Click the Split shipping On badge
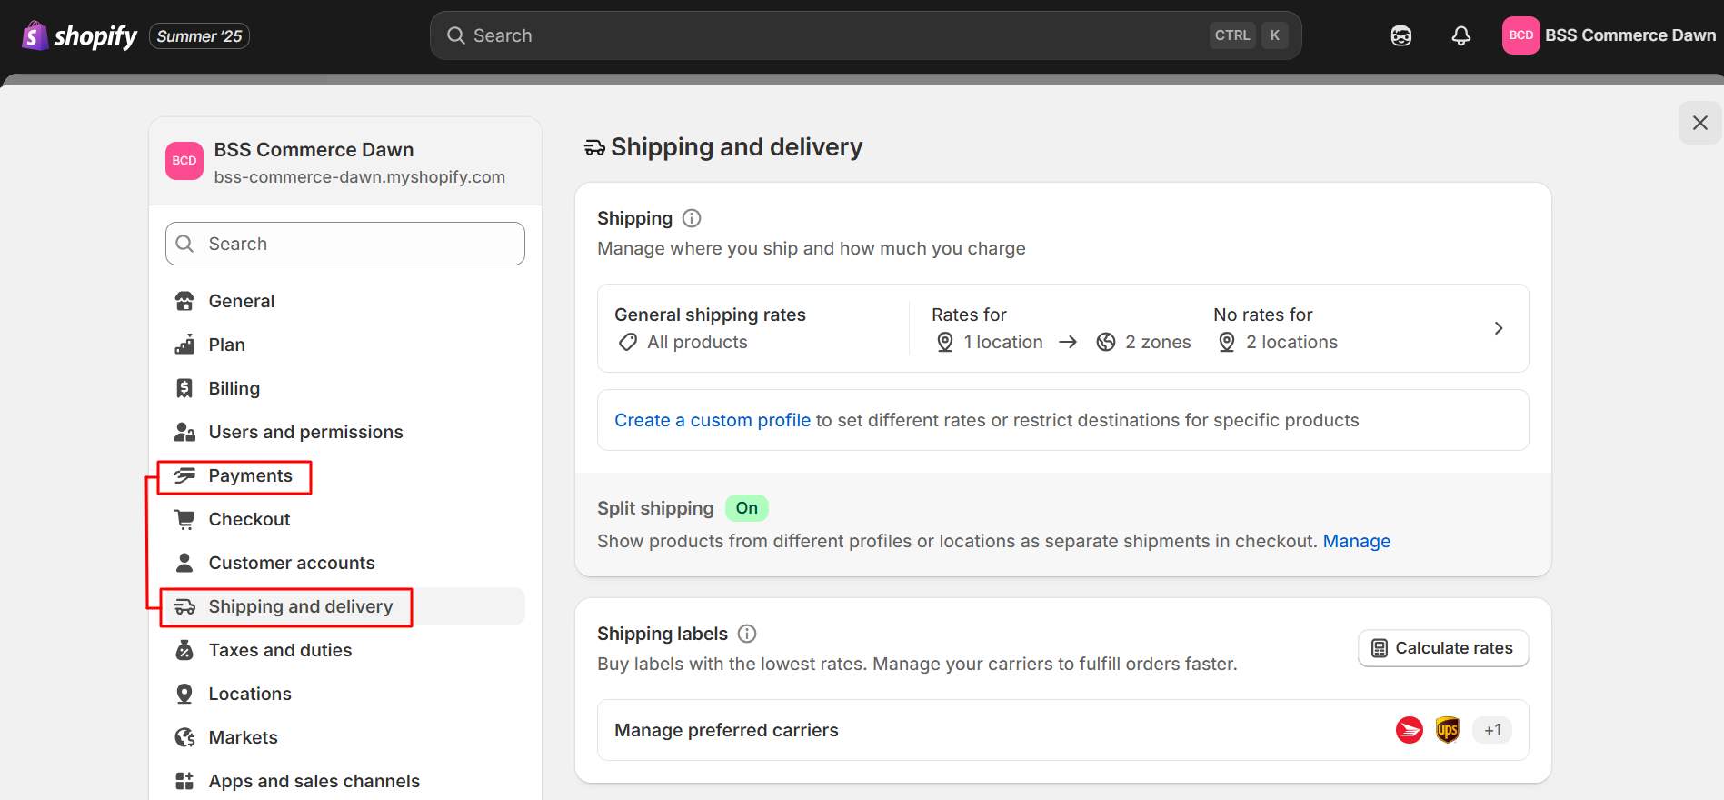 pos(747,508)
